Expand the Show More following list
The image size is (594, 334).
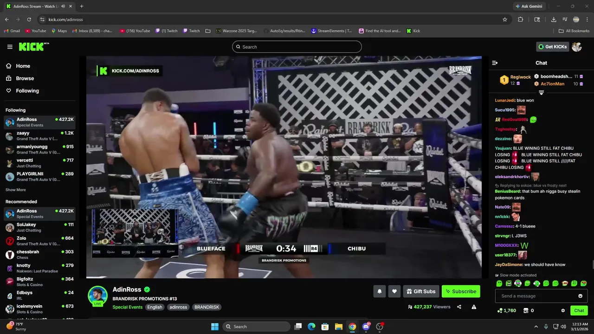(16, 190)
